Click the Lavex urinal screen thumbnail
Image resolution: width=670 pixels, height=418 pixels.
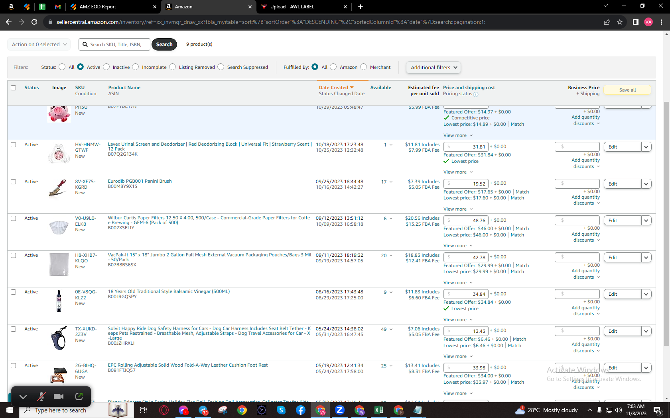[x=59, y=153]
